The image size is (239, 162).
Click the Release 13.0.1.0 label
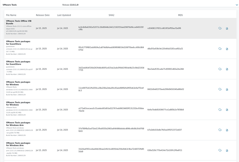click(x=70, y=5)
